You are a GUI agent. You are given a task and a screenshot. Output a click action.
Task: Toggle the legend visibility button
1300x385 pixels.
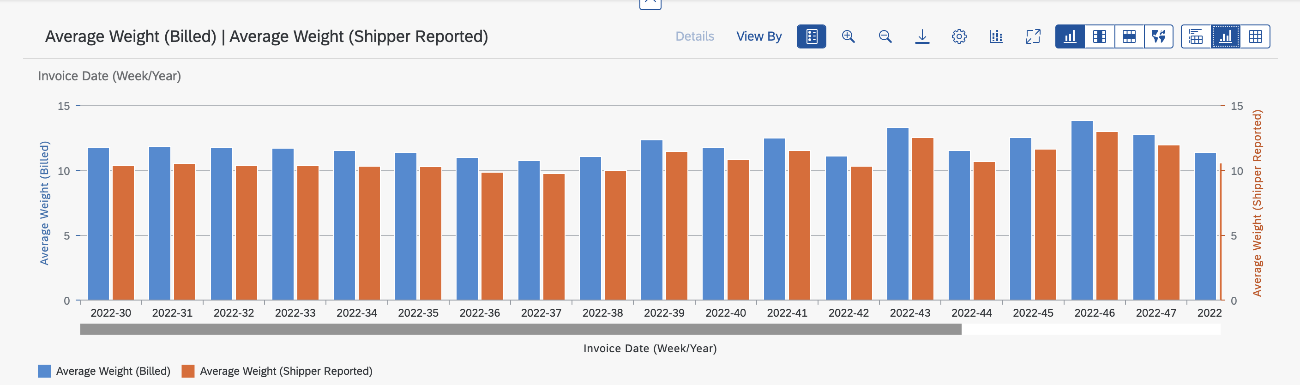(811, 36)
